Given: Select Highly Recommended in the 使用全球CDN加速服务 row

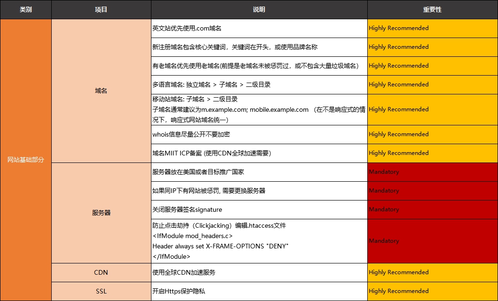Looking at the screenshot, I should click(433, 272).
